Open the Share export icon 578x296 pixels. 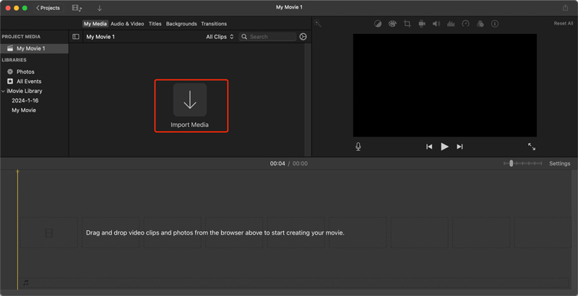coord(566,8)
